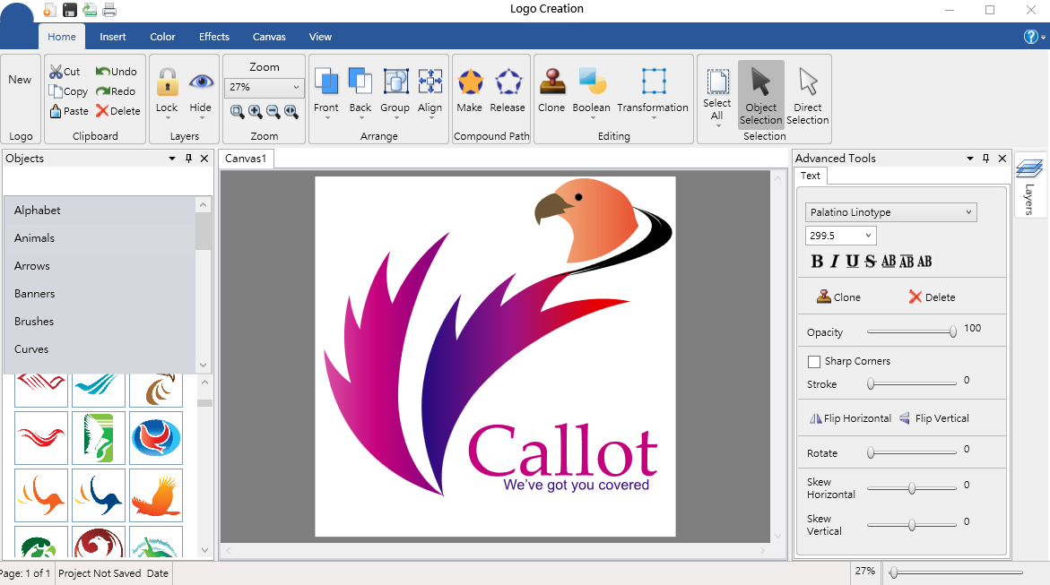Make a compound path
This screenshot has height=585, width=1050.
point(470,90)
